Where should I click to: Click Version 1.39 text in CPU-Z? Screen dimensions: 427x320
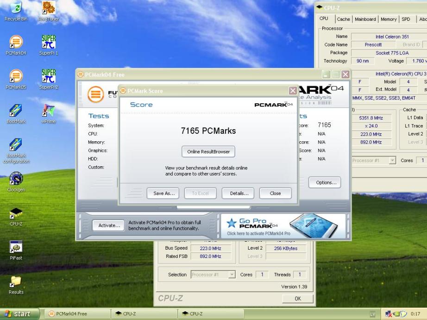point(294,287)
